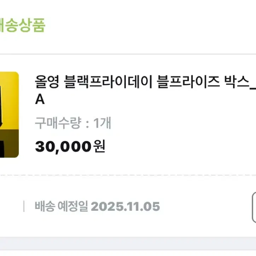Click the 구매수량 label text

pos(58,123)
